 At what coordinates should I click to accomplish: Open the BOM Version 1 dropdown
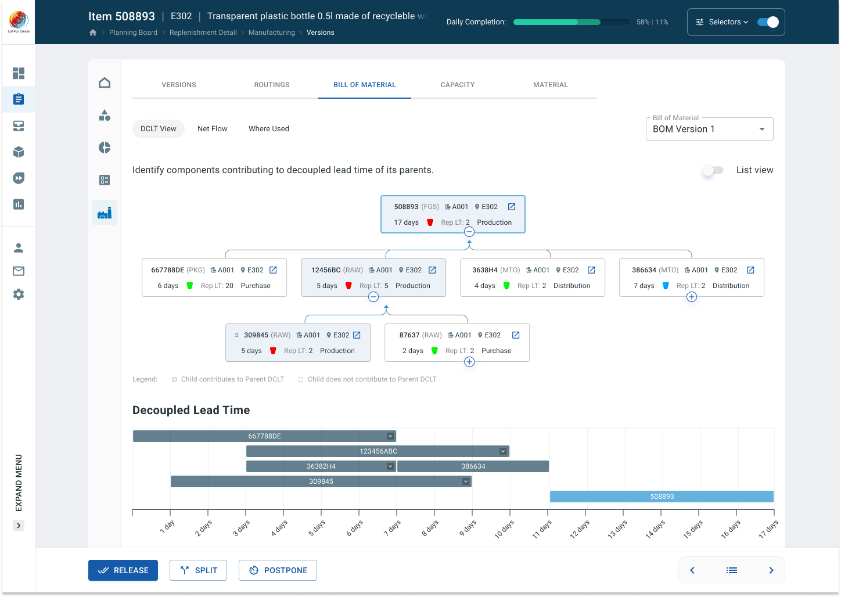click(709, 129)
